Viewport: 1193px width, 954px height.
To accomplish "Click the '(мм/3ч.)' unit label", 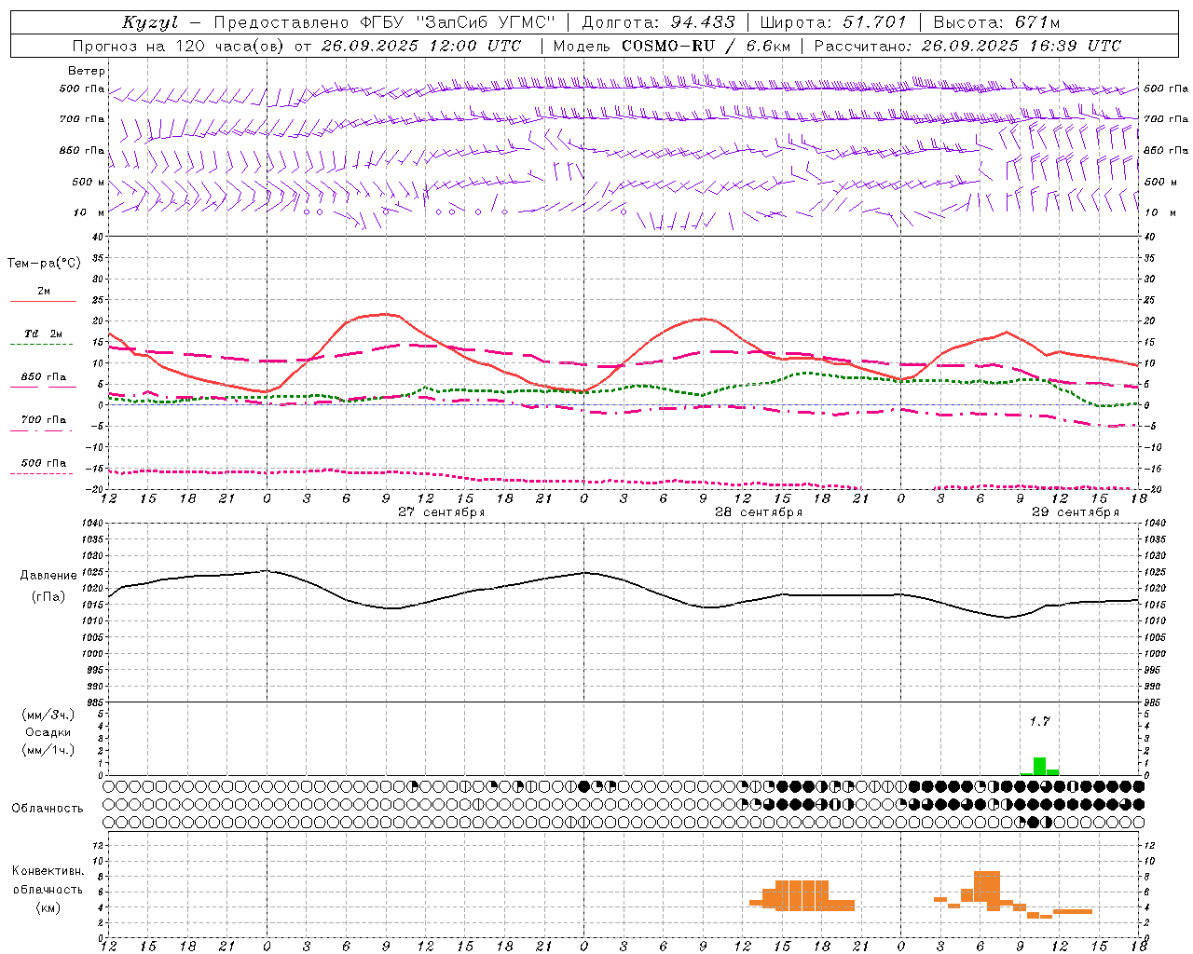I will pyautogui.click(x=48, y=715).
